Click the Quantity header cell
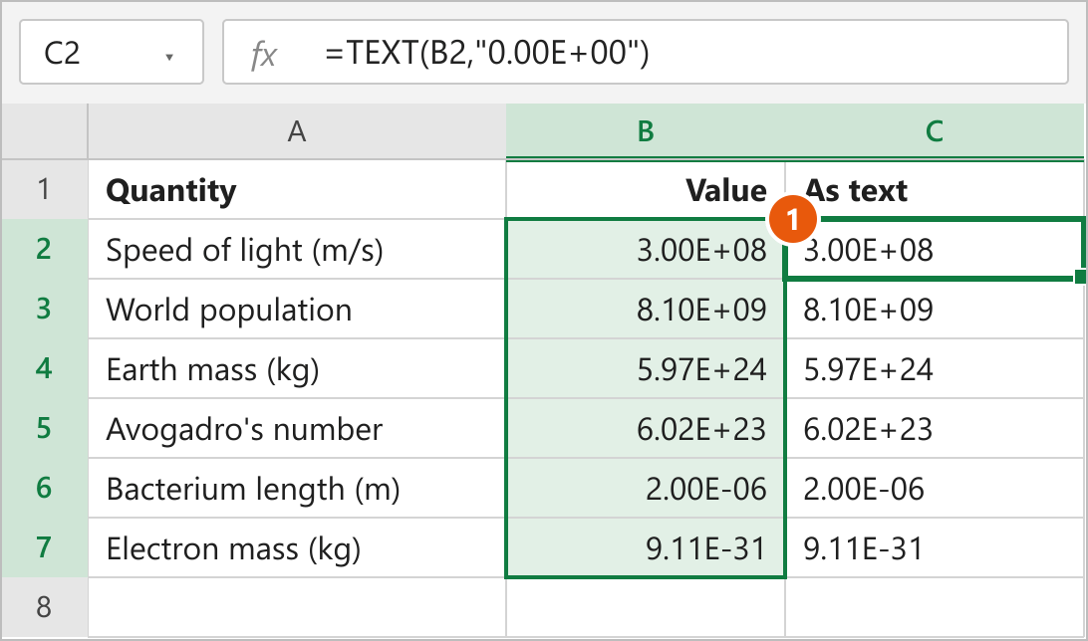This screenshot has width=1088, height=641. 297,190
